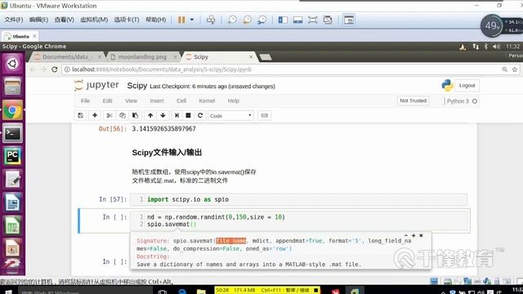Expand tooltip with caret icon
The height and width of the screenshot is (294, 523).
[x=406, y=235]
